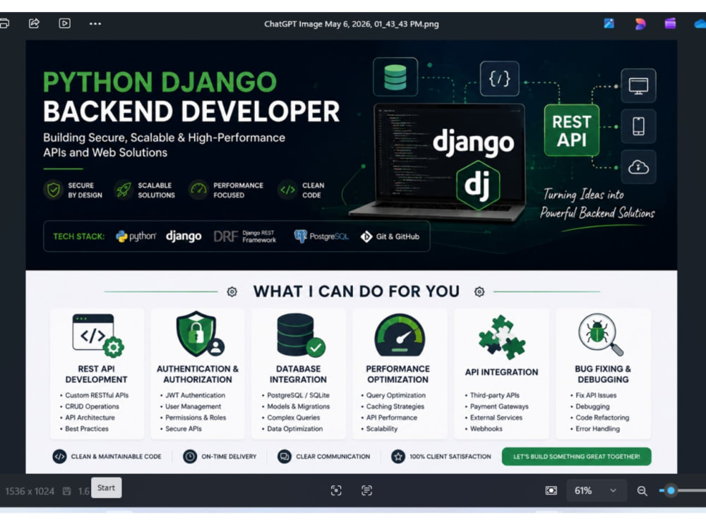Toggle the fit-to-window icon beside 61%

point(551,490)
